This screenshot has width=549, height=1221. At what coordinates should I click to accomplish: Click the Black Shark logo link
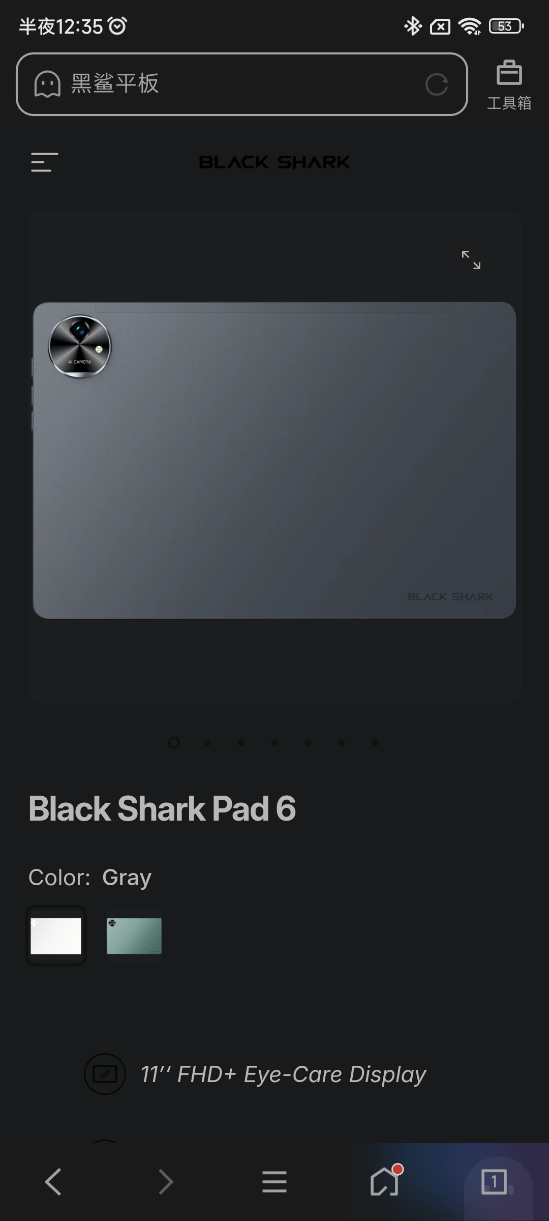pyautogui.click(x=274, y=162)
